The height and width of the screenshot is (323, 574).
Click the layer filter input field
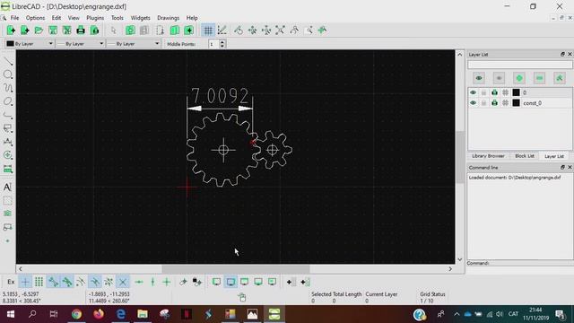(520, 65)
